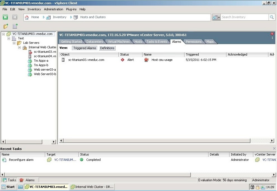Click the vCenter server icon in tree
Screen dimensions: 277x191
coord(9,34)
